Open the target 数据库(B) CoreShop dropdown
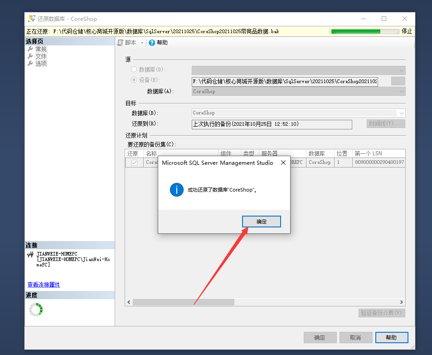The width and height of the screenshot is (432, 355). tap(401, 113)
